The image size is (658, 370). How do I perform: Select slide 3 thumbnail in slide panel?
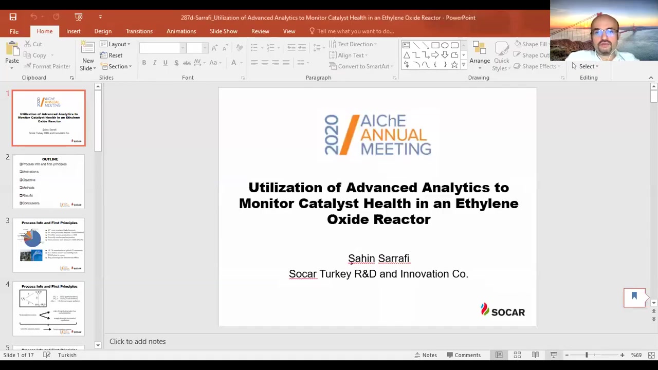(49, 245)
